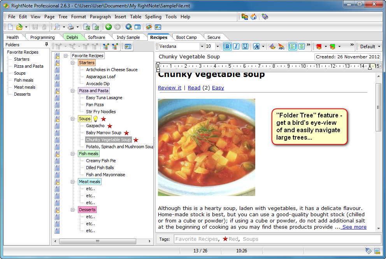Click the yellow lightbulb icon beside Soups
Viewport: 386px width, 259px height.
pyautogui.click(x=95, y=119)
